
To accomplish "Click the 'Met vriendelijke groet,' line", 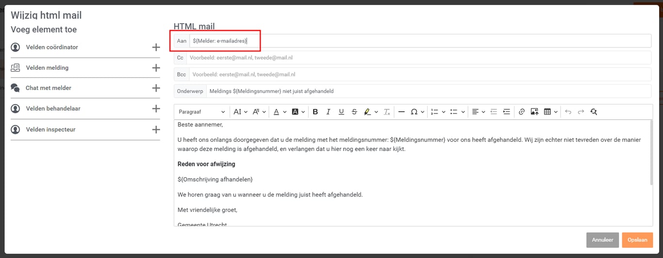I will tap(207, 210).
